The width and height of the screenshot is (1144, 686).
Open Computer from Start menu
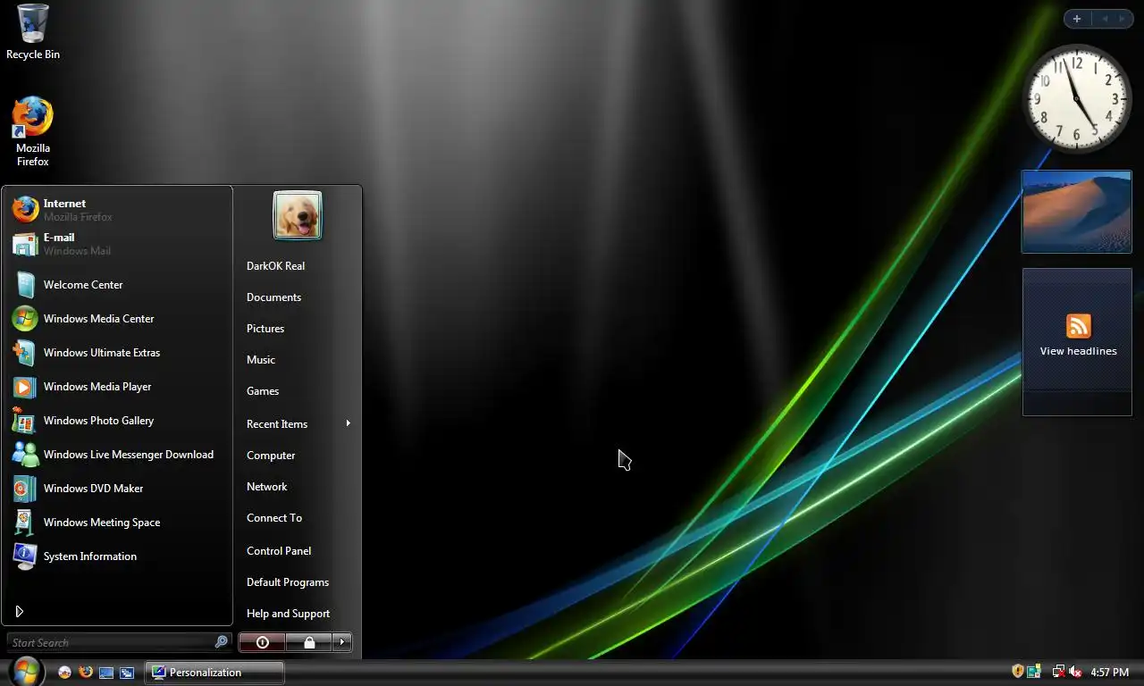tap(271, 456)
